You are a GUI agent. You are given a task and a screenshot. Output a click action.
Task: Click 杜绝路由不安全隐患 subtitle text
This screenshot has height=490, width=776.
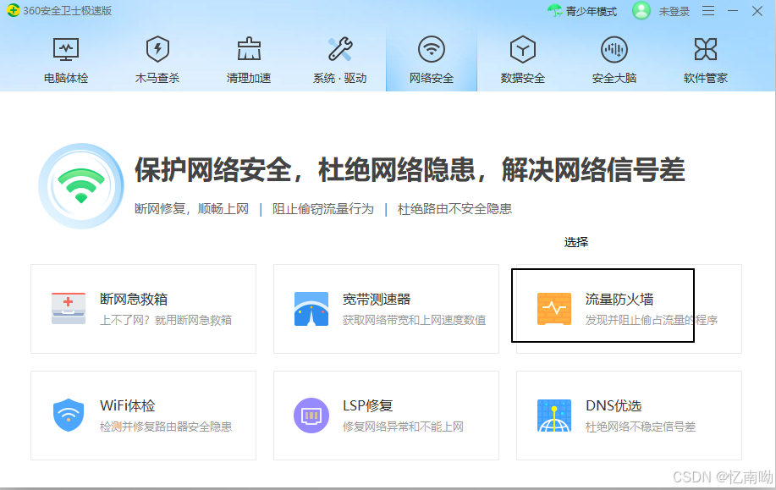[454, 209]
